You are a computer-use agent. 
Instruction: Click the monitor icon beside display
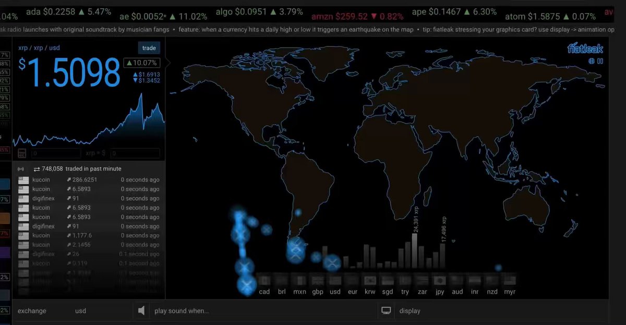pyautogui.click(x=386, y=311)
